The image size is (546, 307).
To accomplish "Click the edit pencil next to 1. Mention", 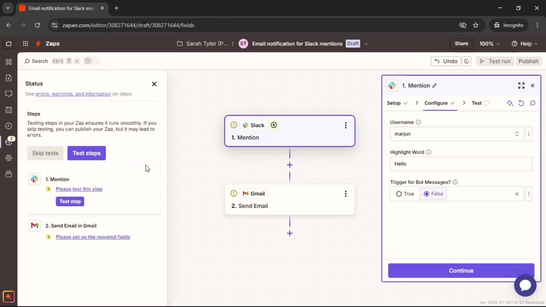I will [435, 86].
